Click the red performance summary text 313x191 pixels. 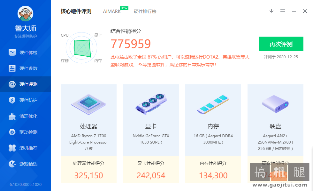(180, 61)
